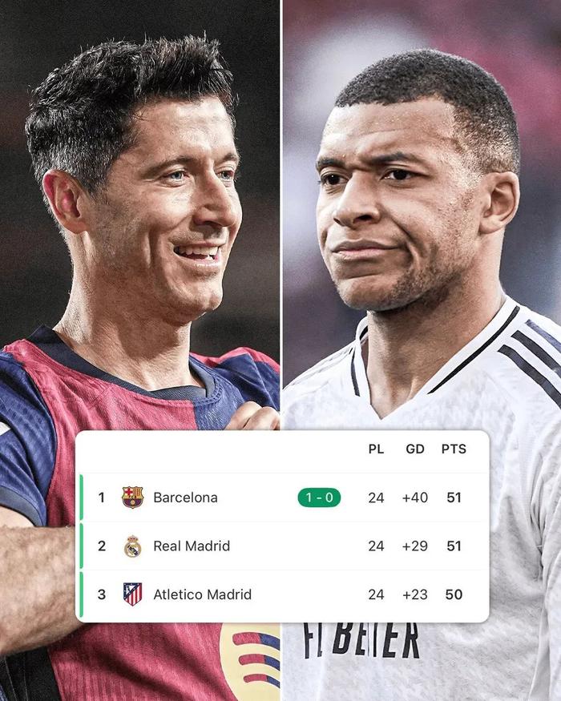The height and width of the screenshot is (701, 561).
Task: Sort by the PTS column header
Action: point(454,449)
